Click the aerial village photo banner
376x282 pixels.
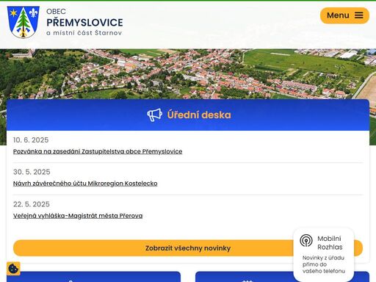pyautogui.click(x=188, y=74)
